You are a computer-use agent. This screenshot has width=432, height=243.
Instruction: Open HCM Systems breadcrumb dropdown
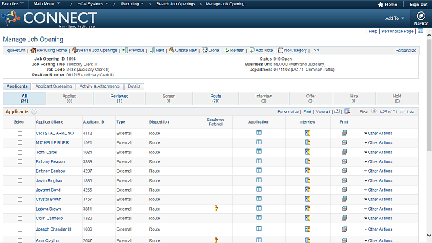pyautogui.click(x=92, y=4)
